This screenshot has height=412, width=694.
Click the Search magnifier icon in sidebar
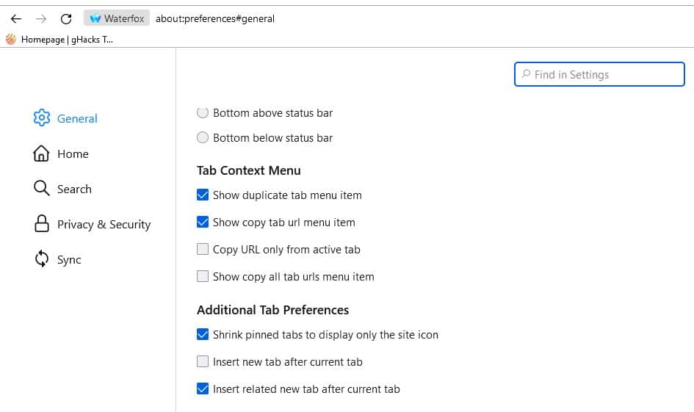pos(42,189)
